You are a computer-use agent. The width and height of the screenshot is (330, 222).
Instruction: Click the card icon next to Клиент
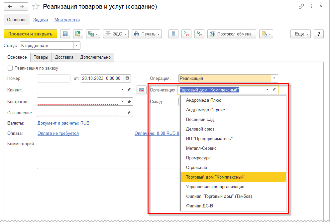[142, 90]
